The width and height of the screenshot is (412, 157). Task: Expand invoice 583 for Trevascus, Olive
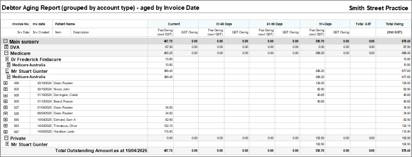tap(6, 126)
